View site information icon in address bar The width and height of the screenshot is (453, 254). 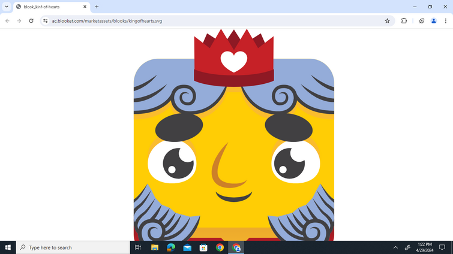[x=46, y=21]
